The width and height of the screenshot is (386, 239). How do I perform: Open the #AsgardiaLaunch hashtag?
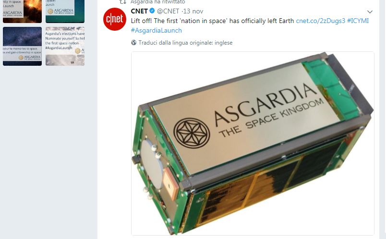tap(157, 30)
